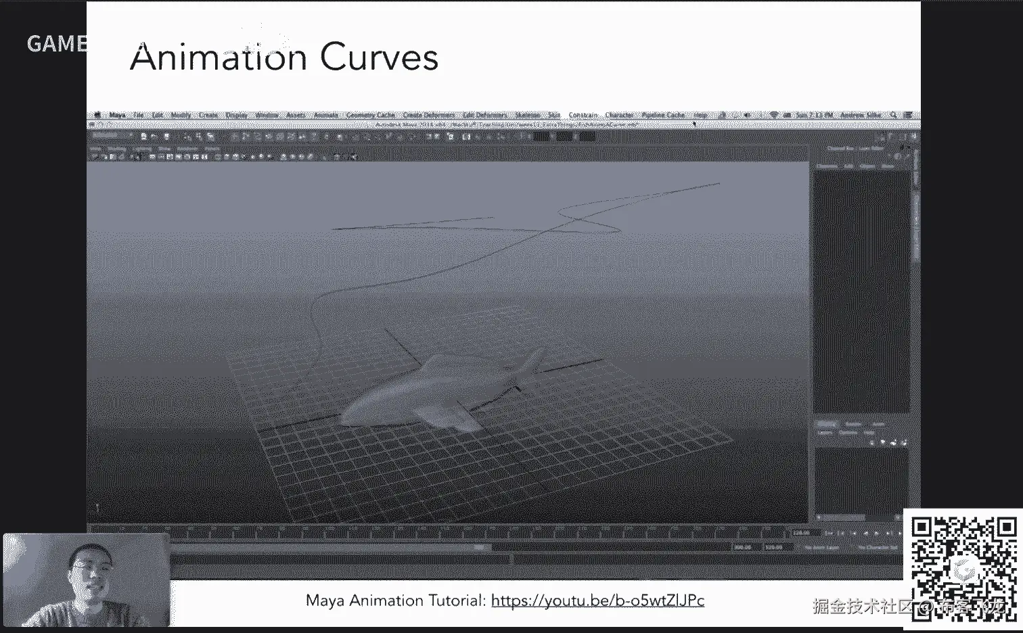Switch to the Display layer tab

click(827, 424)
